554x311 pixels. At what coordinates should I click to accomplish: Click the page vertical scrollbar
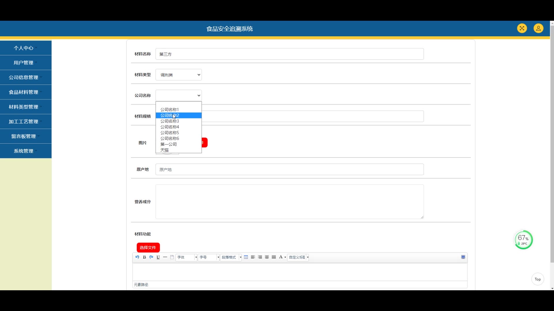[x=552, y=144]
